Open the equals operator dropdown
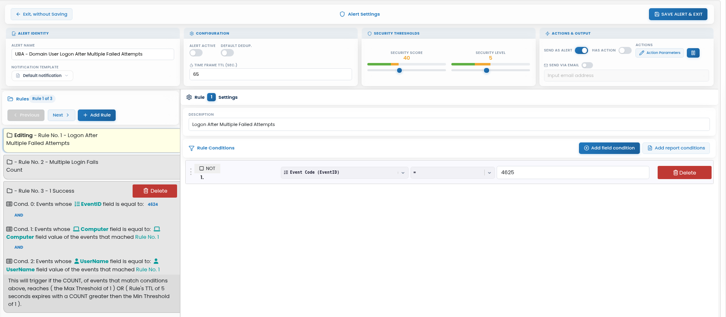This screenshot has width=726, height=317. coord(453,172)
